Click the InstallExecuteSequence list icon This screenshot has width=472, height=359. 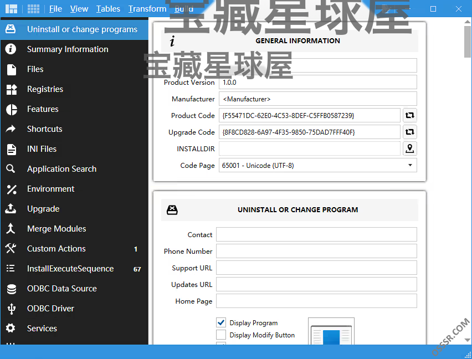(x=11, y=268)
